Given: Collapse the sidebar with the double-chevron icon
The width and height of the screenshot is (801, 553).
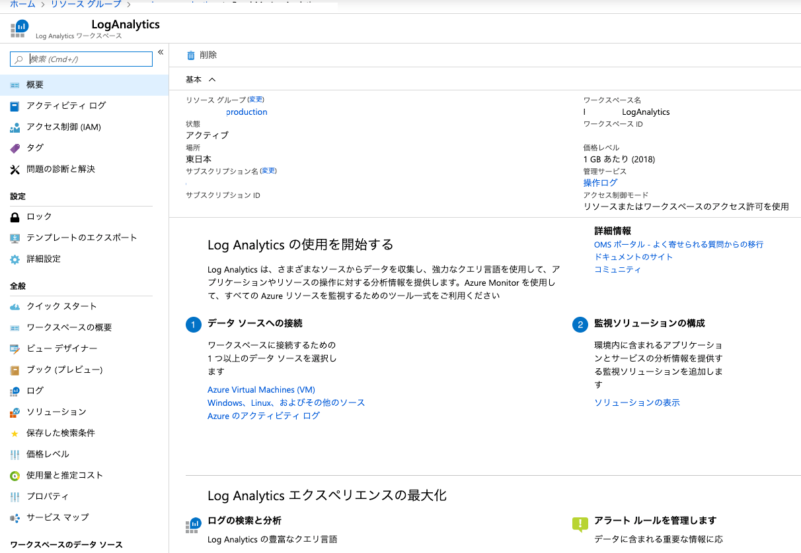Looking at the screenshot, I should pyautogui.click(x=161, y=52).
